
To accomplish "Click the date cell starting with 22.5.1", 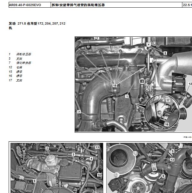I will (187, 5).
